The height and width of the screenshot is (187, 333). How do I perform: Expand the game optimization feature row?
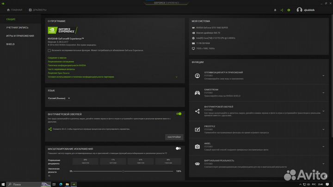click(323, 76)
